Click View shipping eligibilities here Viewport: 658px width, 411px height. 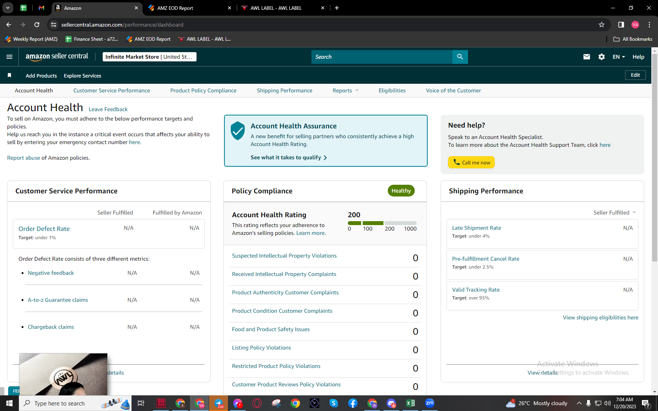[601, 317]
